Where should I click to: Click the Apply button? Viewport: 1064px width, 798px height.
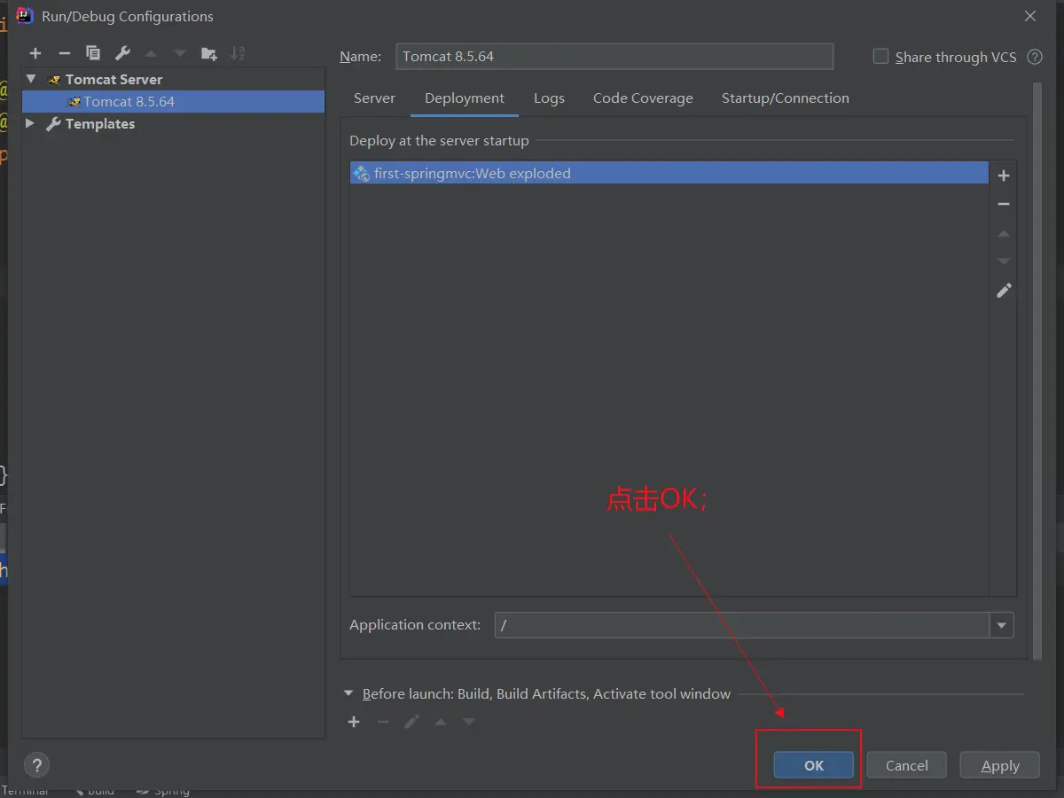point(1000,765)
